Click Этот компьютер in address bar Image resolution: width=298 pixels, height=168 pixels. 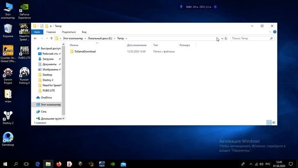[x=73, y=38]
